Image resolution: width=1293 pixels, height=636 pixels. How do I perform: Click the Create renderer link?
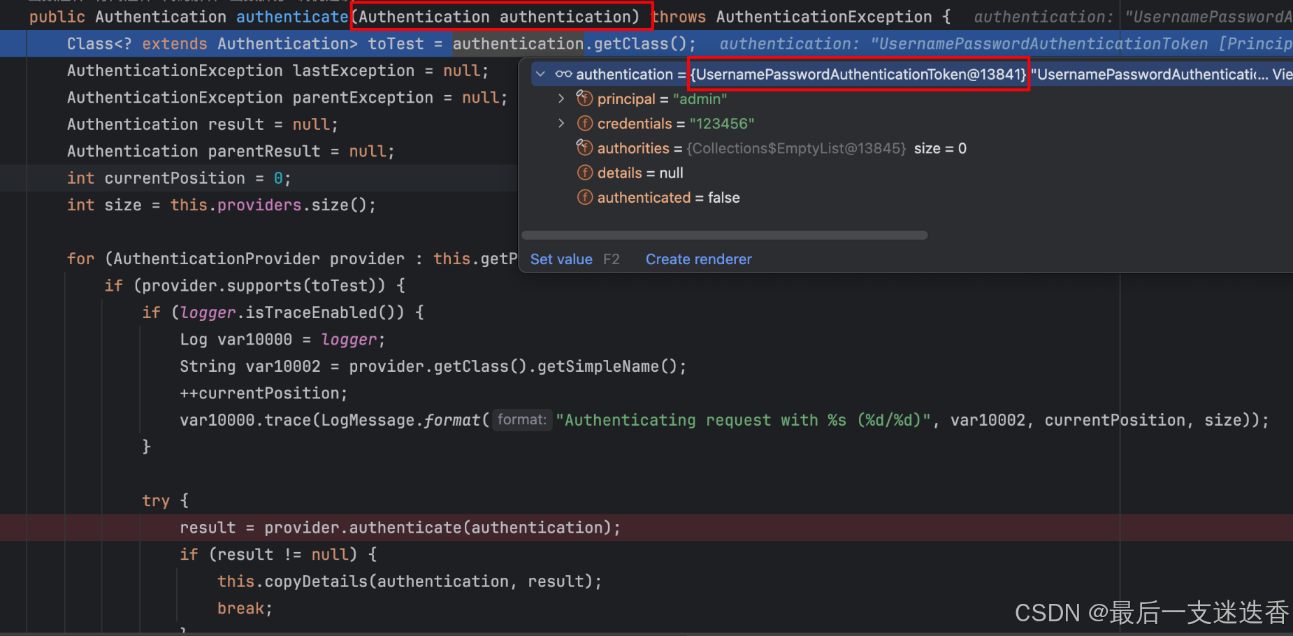698,259
